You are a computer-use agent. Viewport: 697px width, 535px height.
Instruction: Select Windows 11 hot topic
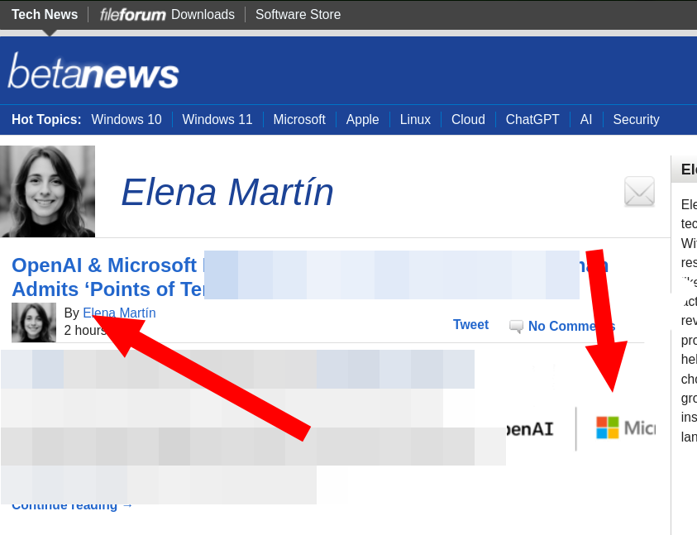coord(217,120)
